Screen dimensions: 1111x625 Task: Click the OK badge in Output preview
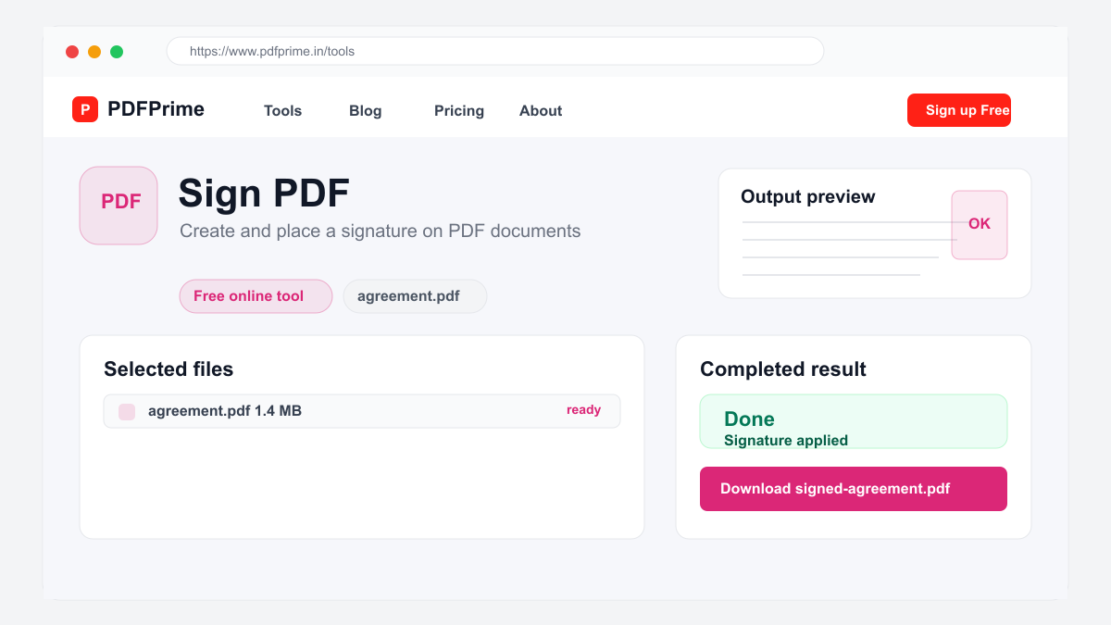(x=980, y=225)
